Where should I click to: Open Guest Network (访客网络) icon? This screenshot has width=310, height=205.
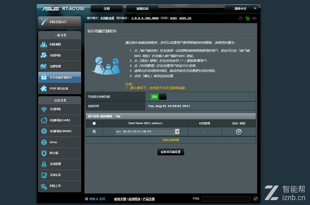pos(44,55)
